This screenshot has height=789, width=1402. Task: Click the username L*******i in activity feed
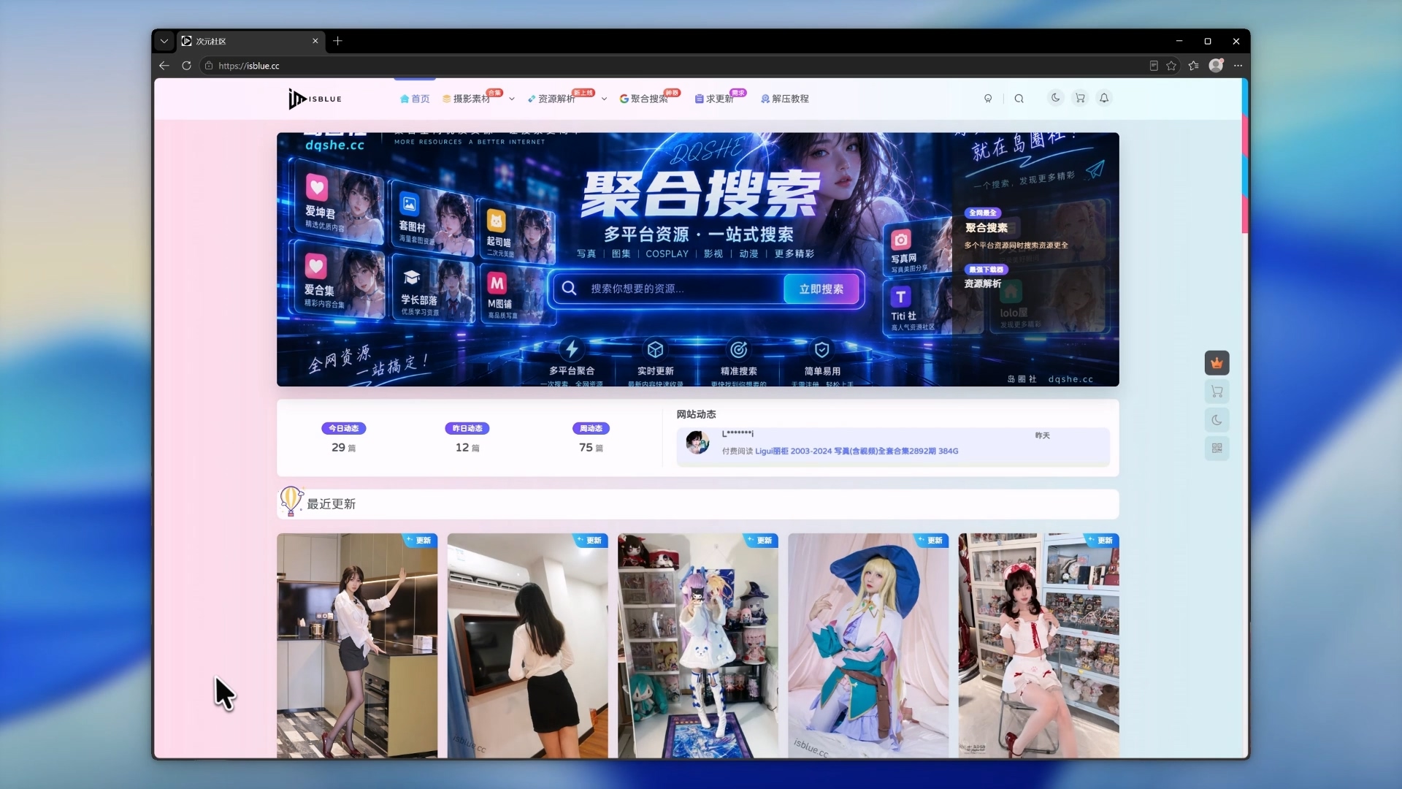click(x=738, y=435)
